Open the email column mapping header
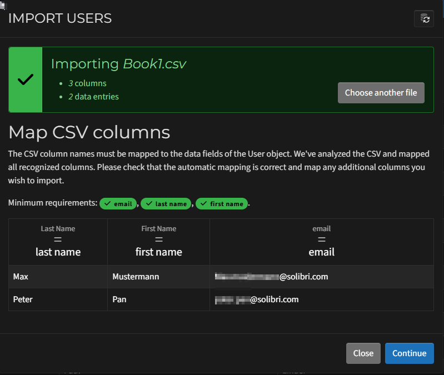This screenshot has width=444, height=375. (x=321, y=241)
